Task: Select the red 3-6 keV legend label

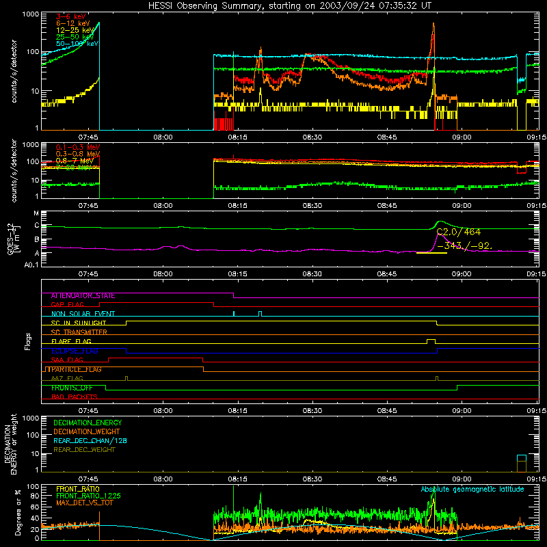Action: coord(70,16)
